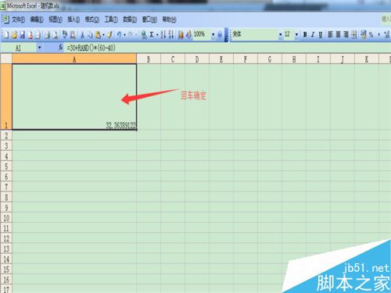
Task: Select cell A1 containing 32.36389122
Action: [x=74, y=97]
